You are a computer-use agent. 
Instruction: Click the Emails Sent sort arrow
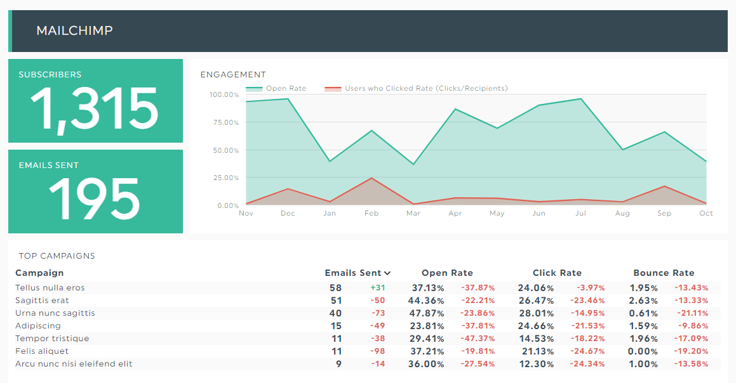click(x=387, y=273)
